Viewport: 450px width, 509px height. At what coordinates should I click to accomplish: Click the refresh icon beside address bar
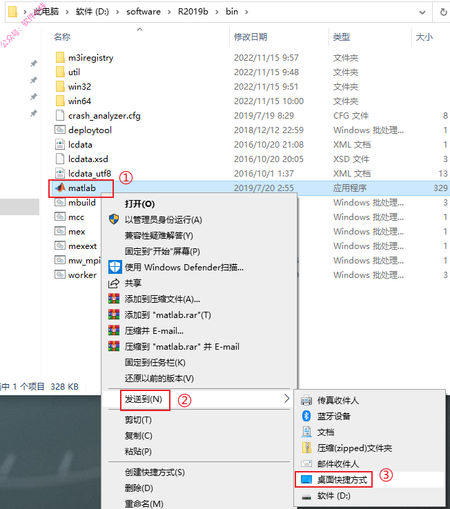coord(443,12)
